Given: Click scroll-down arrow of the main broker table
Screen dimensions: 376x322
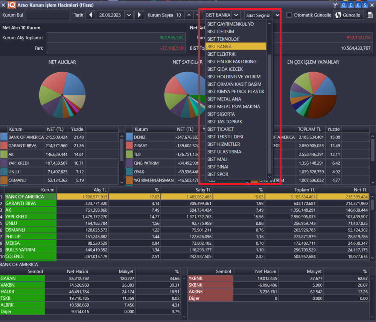Looking at the screenshot, I should pos(372,258).
